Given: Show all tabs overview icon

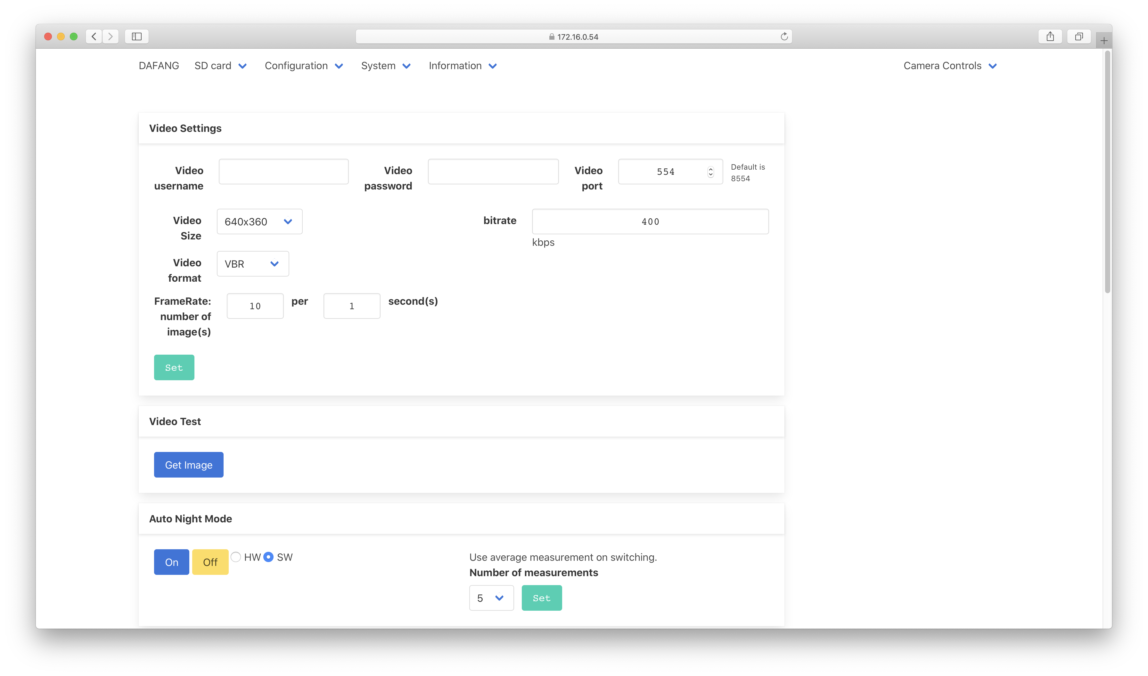Looking at the screenshot, I should (1079, 36).
